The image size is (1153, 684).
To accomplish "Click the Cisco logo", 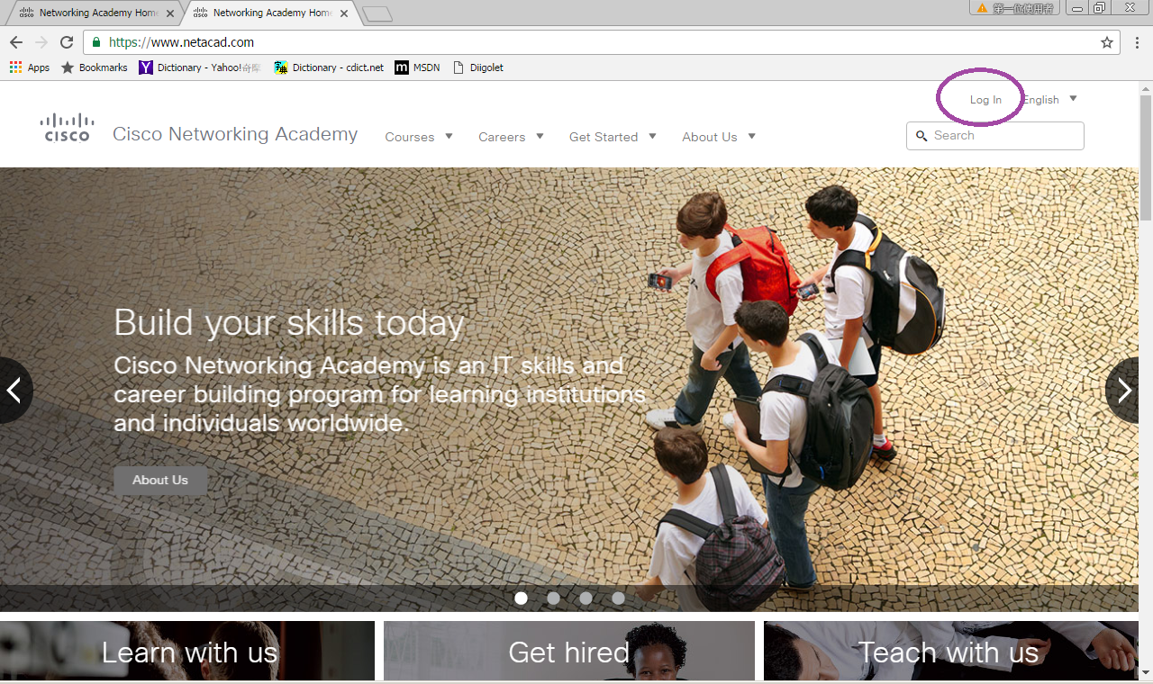I will tap(68, 128).
